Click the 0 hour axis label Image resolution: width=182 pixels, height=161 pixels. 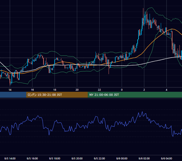[x=122, y=90]
